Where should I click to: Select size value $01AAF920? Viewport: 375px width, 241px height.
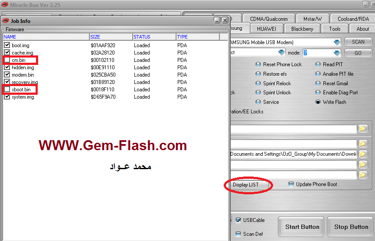click(103, 45)
